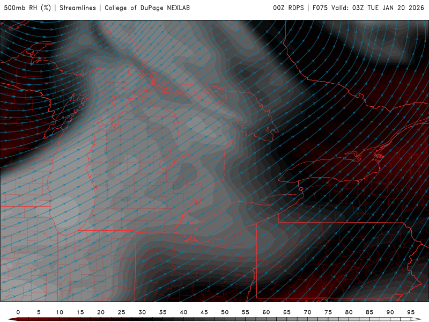The image size is (429, 322).
Task: Choose the 40 label on the legend
Action: [183, 312]
